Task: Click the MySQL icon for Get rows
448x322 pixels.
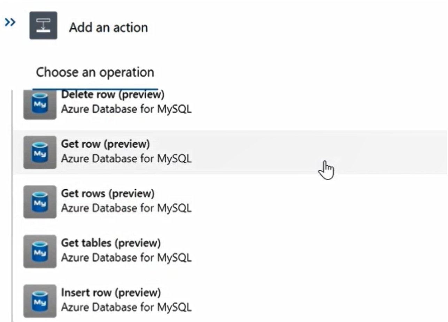Action: 40,202
